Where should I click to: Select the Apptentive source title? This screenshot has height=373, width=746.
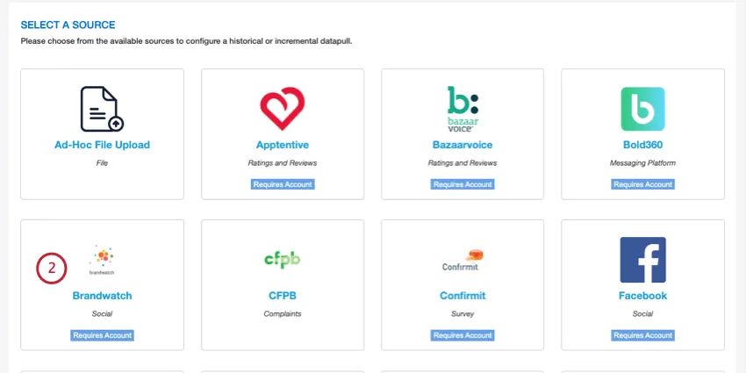pyautogui.click(x=282, y=145)
